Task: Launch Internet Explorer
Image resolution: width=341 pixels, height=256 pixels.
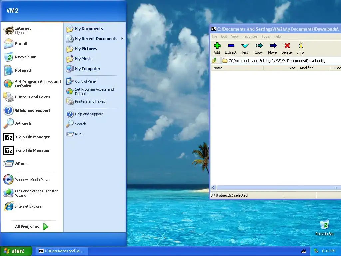Action: pos(32,206)
